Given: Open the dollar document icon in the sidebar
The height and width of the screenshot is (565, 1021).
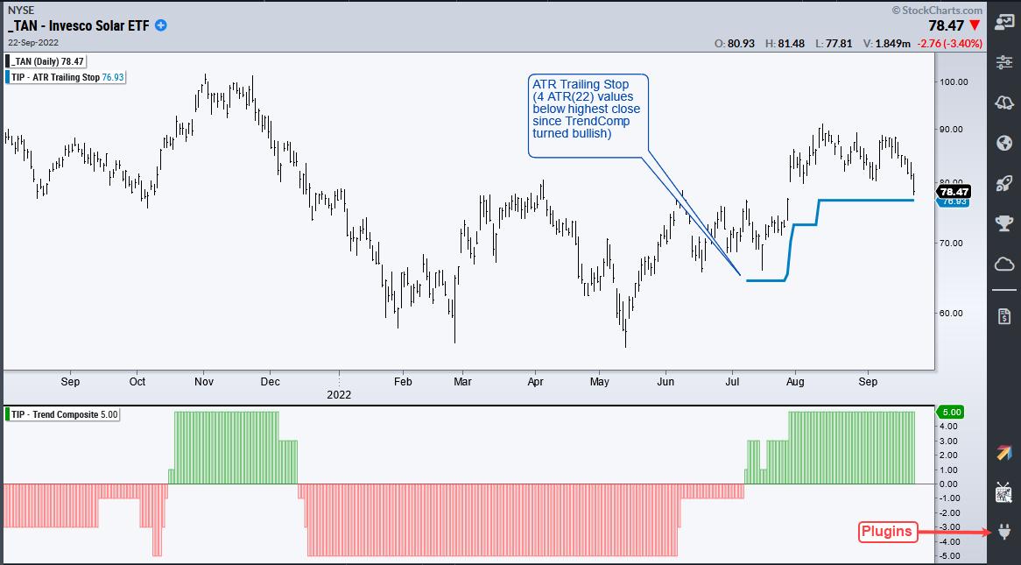Looking at the screenshot, I should [x=1003, y=317].
